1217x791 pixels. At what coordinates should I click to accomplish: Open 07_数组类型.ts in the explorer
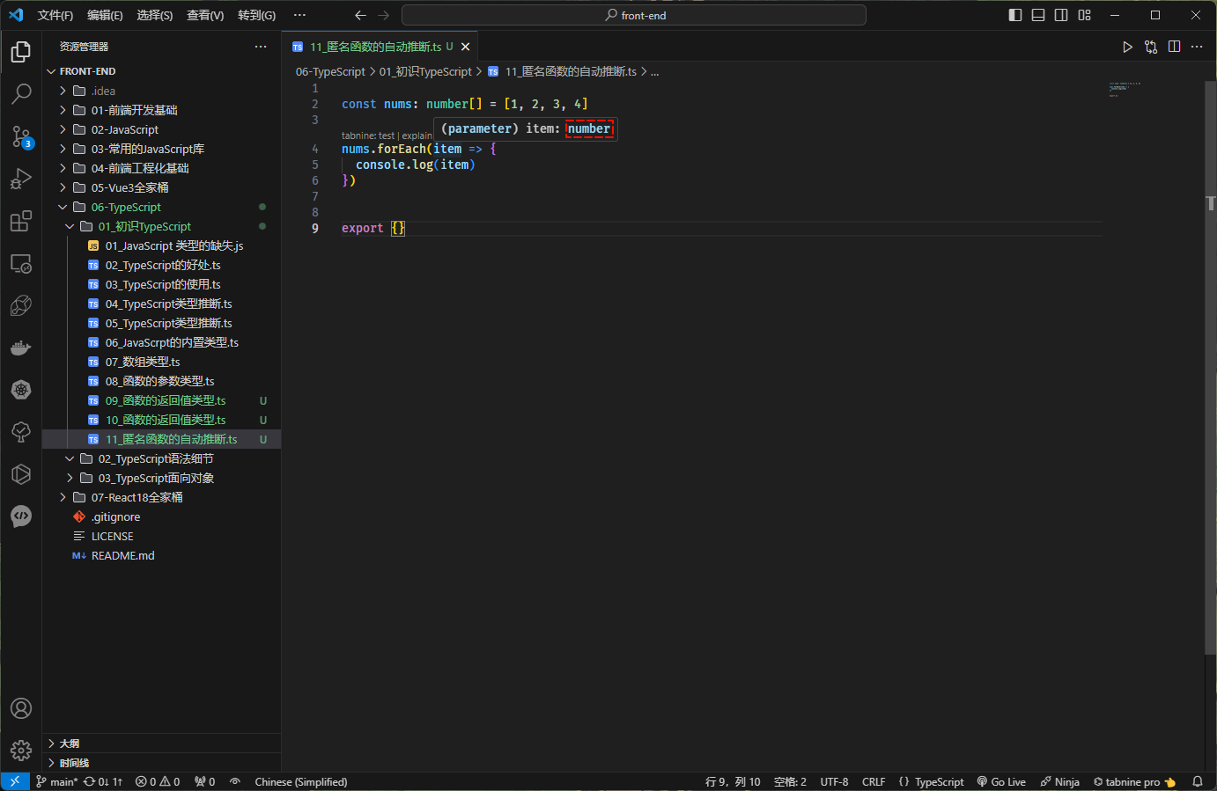143,362
